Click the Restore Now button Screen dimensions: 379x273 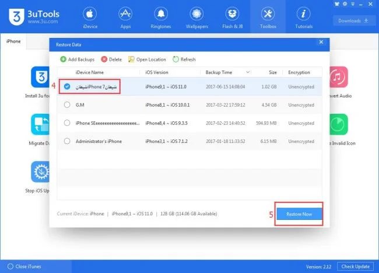click(299, 214)
